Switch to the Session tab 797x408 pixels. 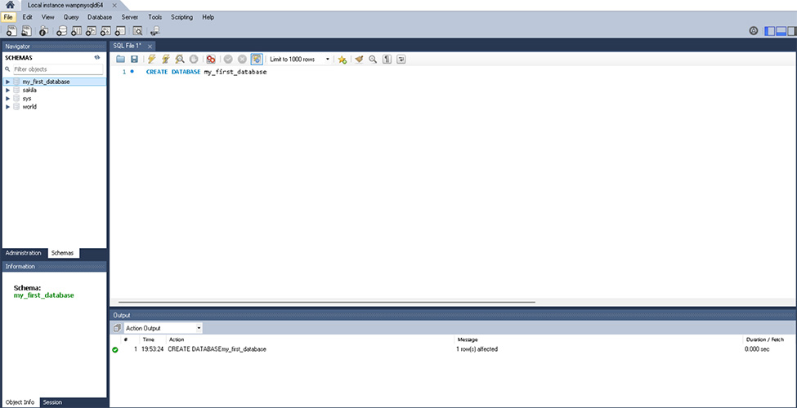[x=52, y=402]
